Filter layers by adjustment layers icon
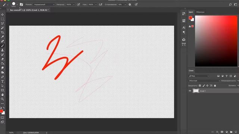 click(x=223, y=76)
